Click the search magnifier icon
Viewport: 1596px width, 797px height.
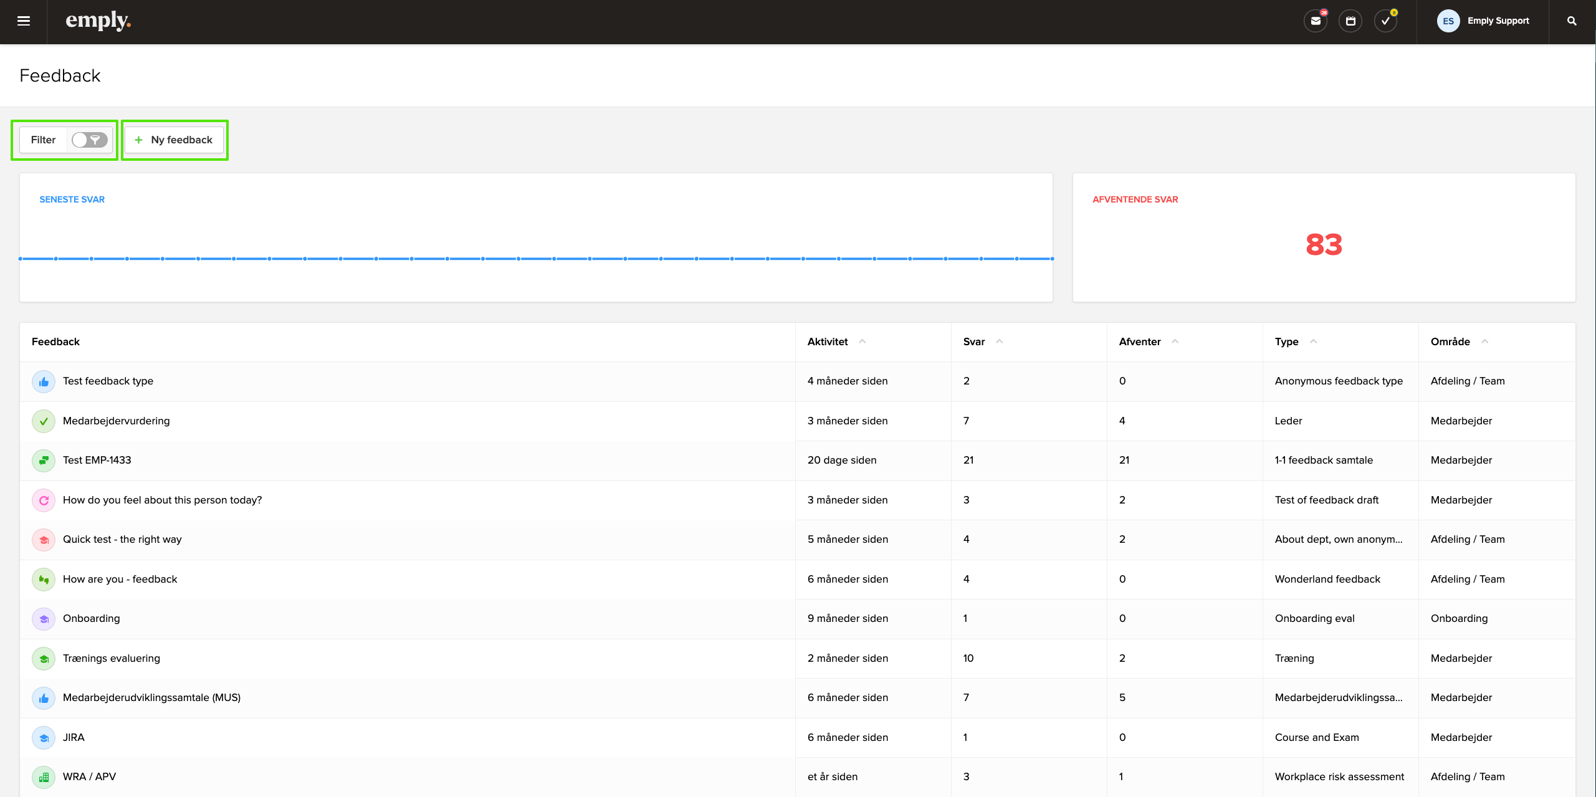pyautogui.click(x=1572, y=21)
